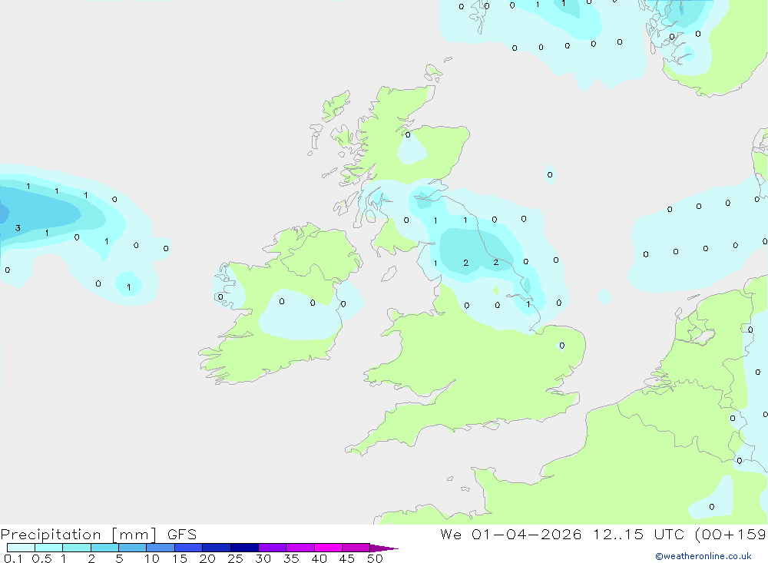The width and height of the screenshot is (768, 563).
Task: Click the legend value '0.1'
Action: [13, 558]
